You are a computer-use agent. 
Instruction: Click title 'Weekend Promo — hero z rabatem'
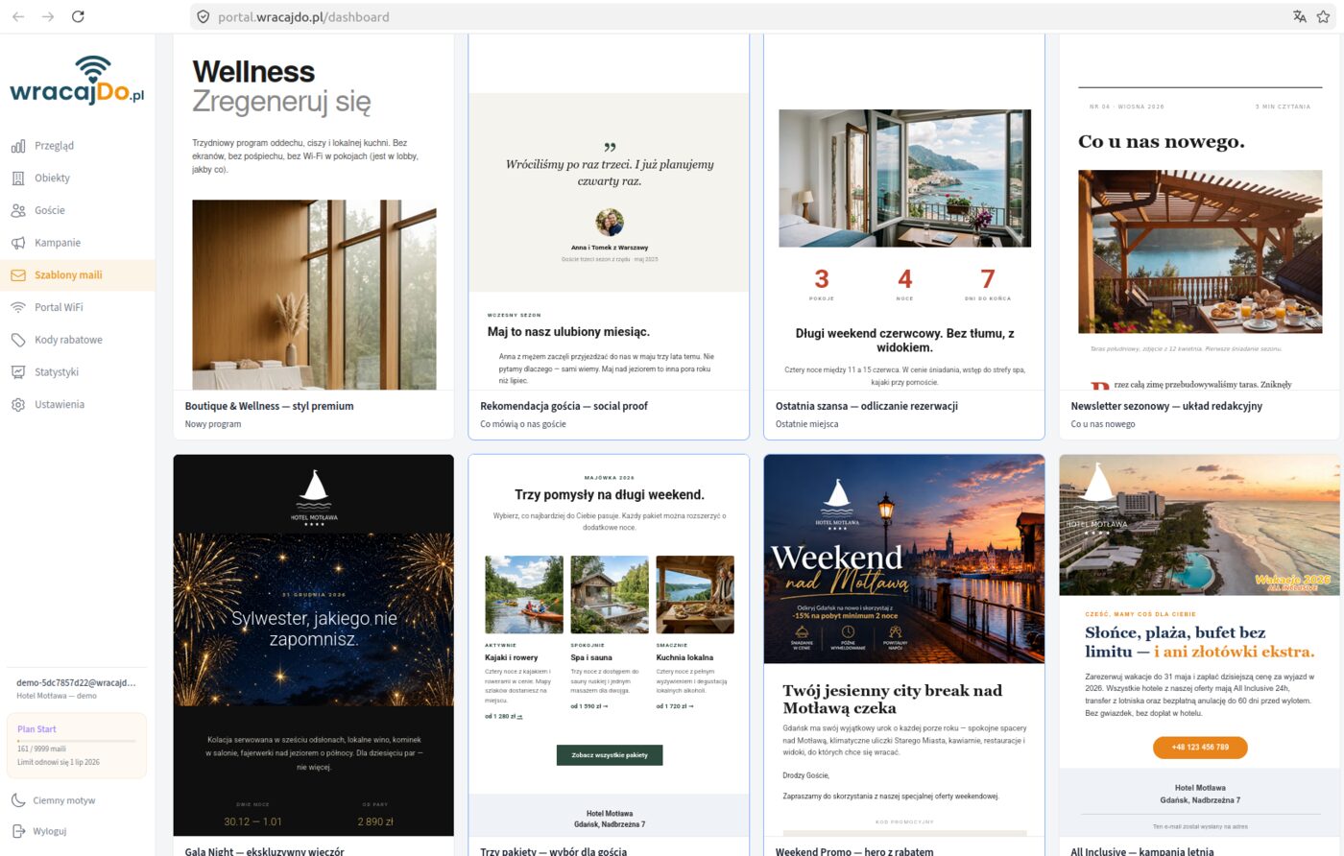click(x=854, y=851)
